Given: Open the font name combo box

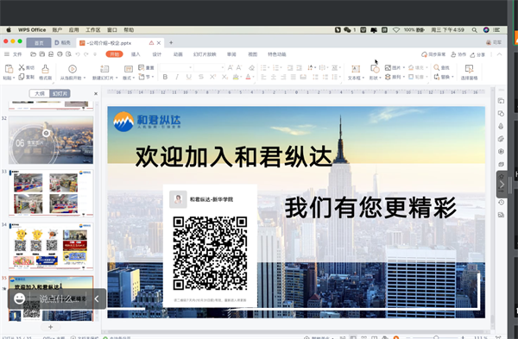Looking at the screenshot, I should coord(176,67).
